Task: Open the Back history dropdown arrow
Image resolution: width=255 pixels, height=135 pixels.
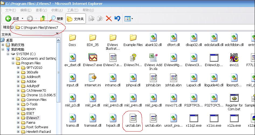Action: point(22,19)
